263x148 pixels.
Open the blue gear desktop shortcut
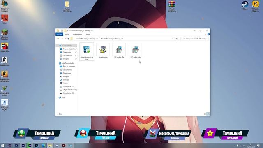tap(5, 104)
